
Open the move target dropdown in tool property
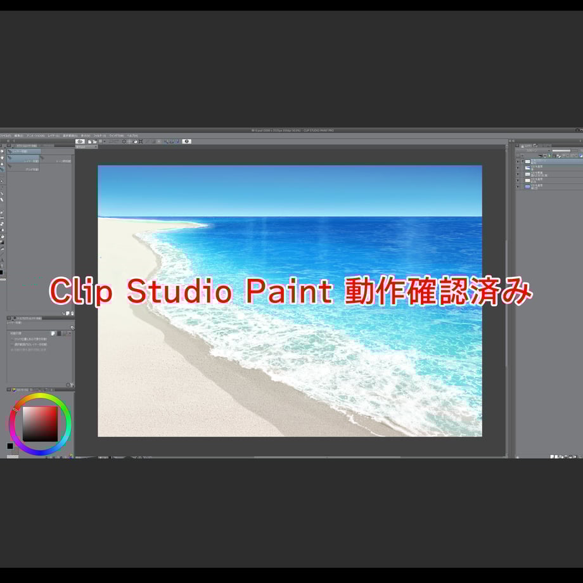pyautogui.click(x=70, y=333)
